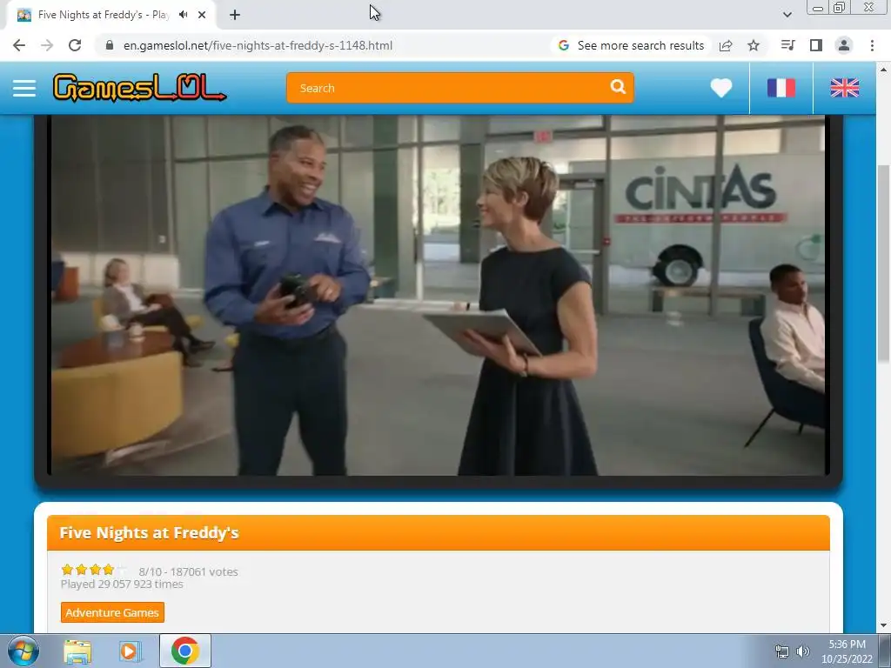Click the 8/10 - 187061 votes text

pyautogui.click(x=188, y=571)
